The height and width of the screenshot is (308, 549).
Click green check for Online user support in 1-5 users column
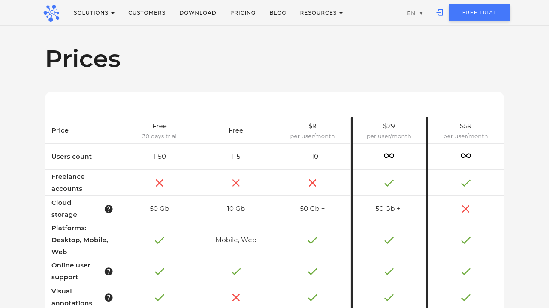click(x=236, y=271)
